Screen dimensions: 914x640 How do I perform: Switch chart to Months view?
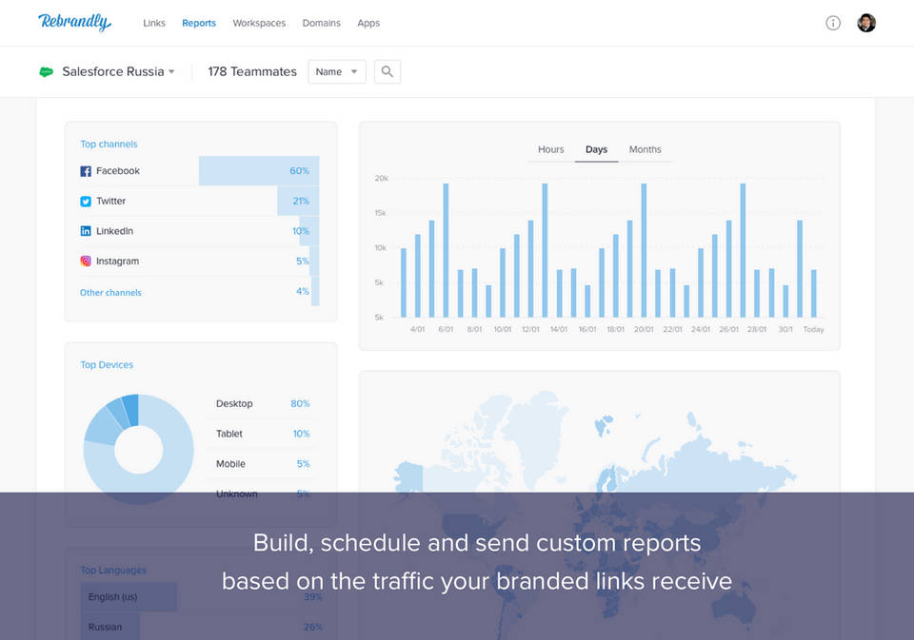(x=645, y=149)
